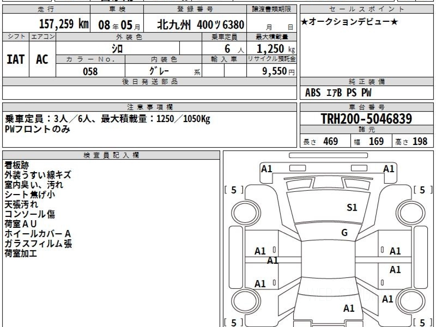Click the exterior color value シロ
The height and width of the screenshot is (327, 436).
tap(117, 48)
